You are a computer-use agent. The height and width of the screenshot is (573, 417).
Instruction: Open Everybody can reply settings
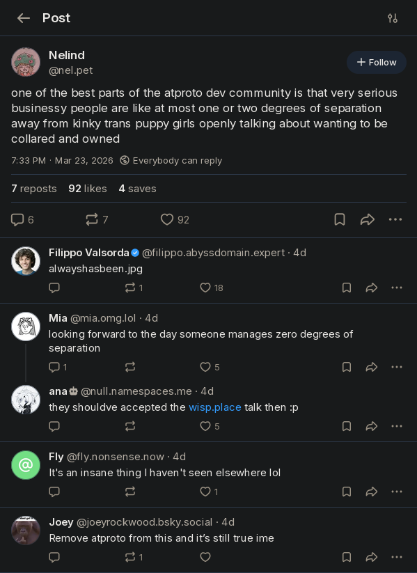coord(171,160)
